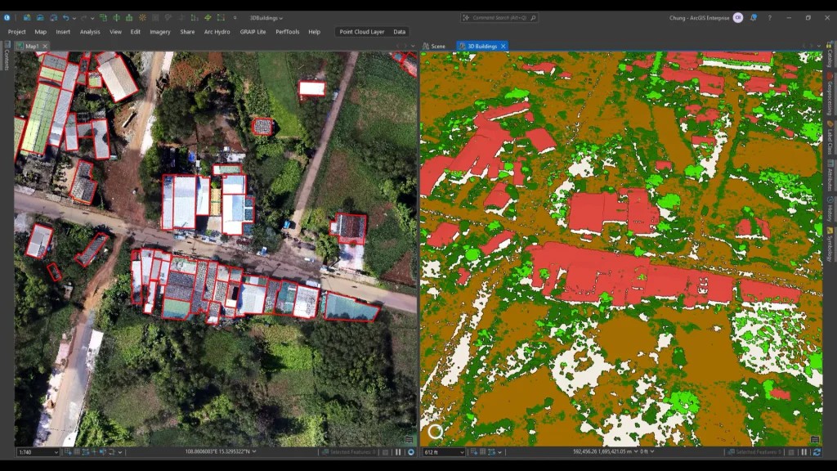837x471 pixels.
Task: Click the navigator compass circle in the scene
Action: [436, 432]
